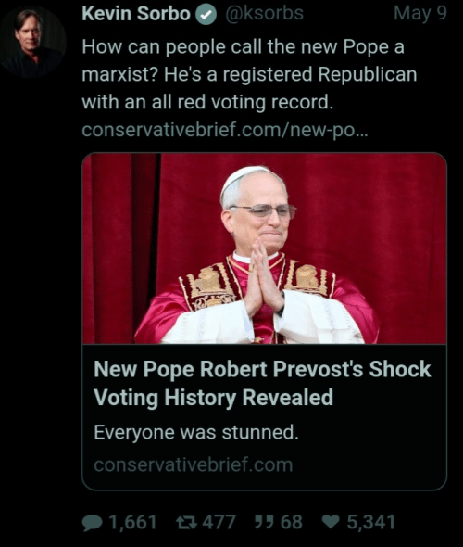
Task: Click the 1,661 replies count
Action: point(132,523)
